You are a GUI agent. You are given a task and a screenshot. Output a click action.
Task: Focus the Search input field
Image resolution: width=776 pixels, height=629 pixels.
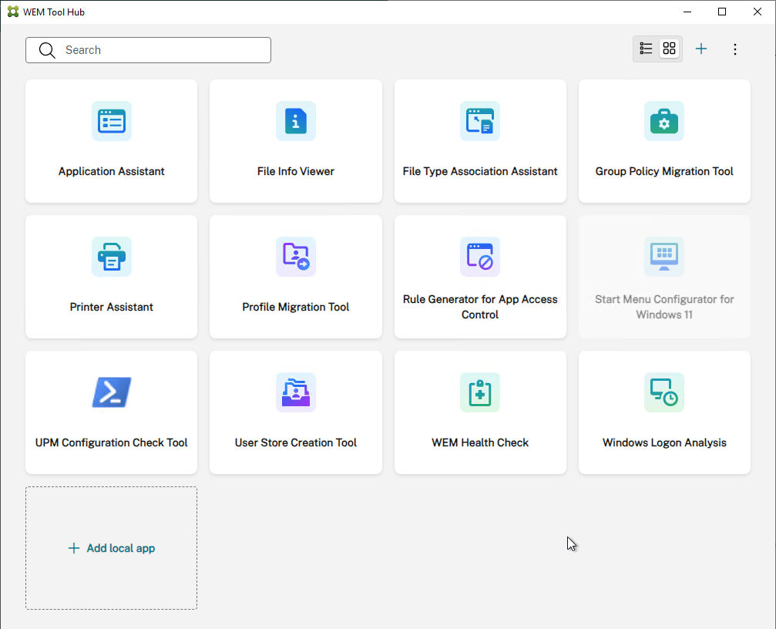[149, 50]
